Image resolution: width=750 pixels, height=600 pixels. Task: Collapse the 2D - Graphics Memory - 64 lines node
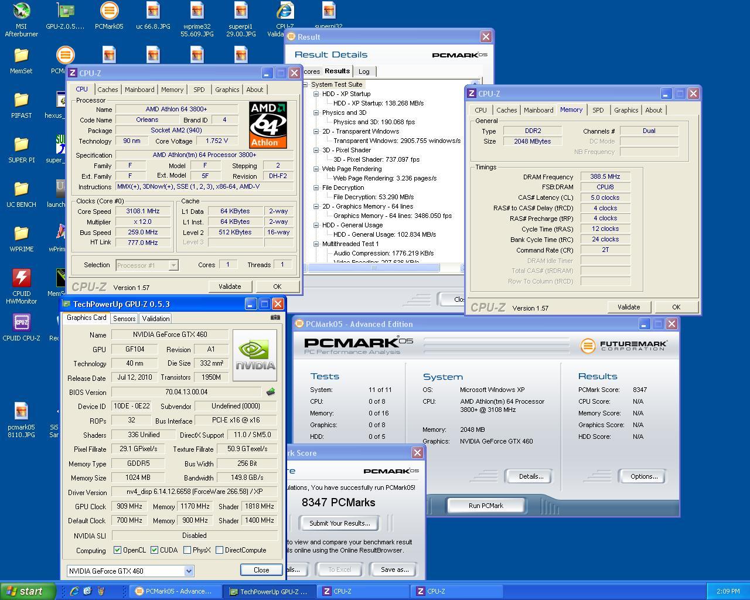pyautogui.click(x=316, y=206)
